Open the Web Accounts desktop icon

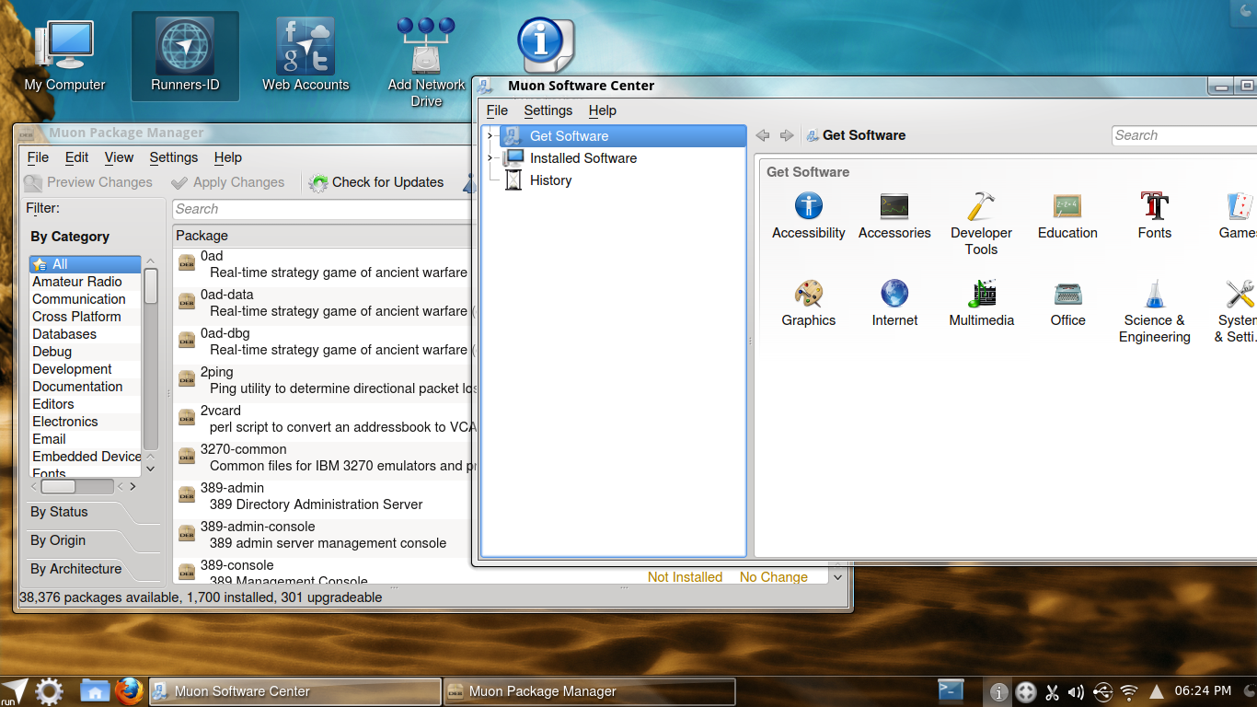[x=306, y=55]
